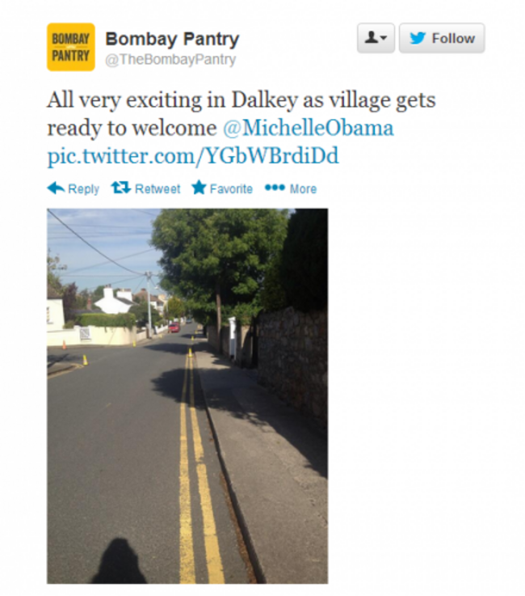Click the shadow at photo bottom
This screenshot has width=525, height=596.
tap(119, 561)
